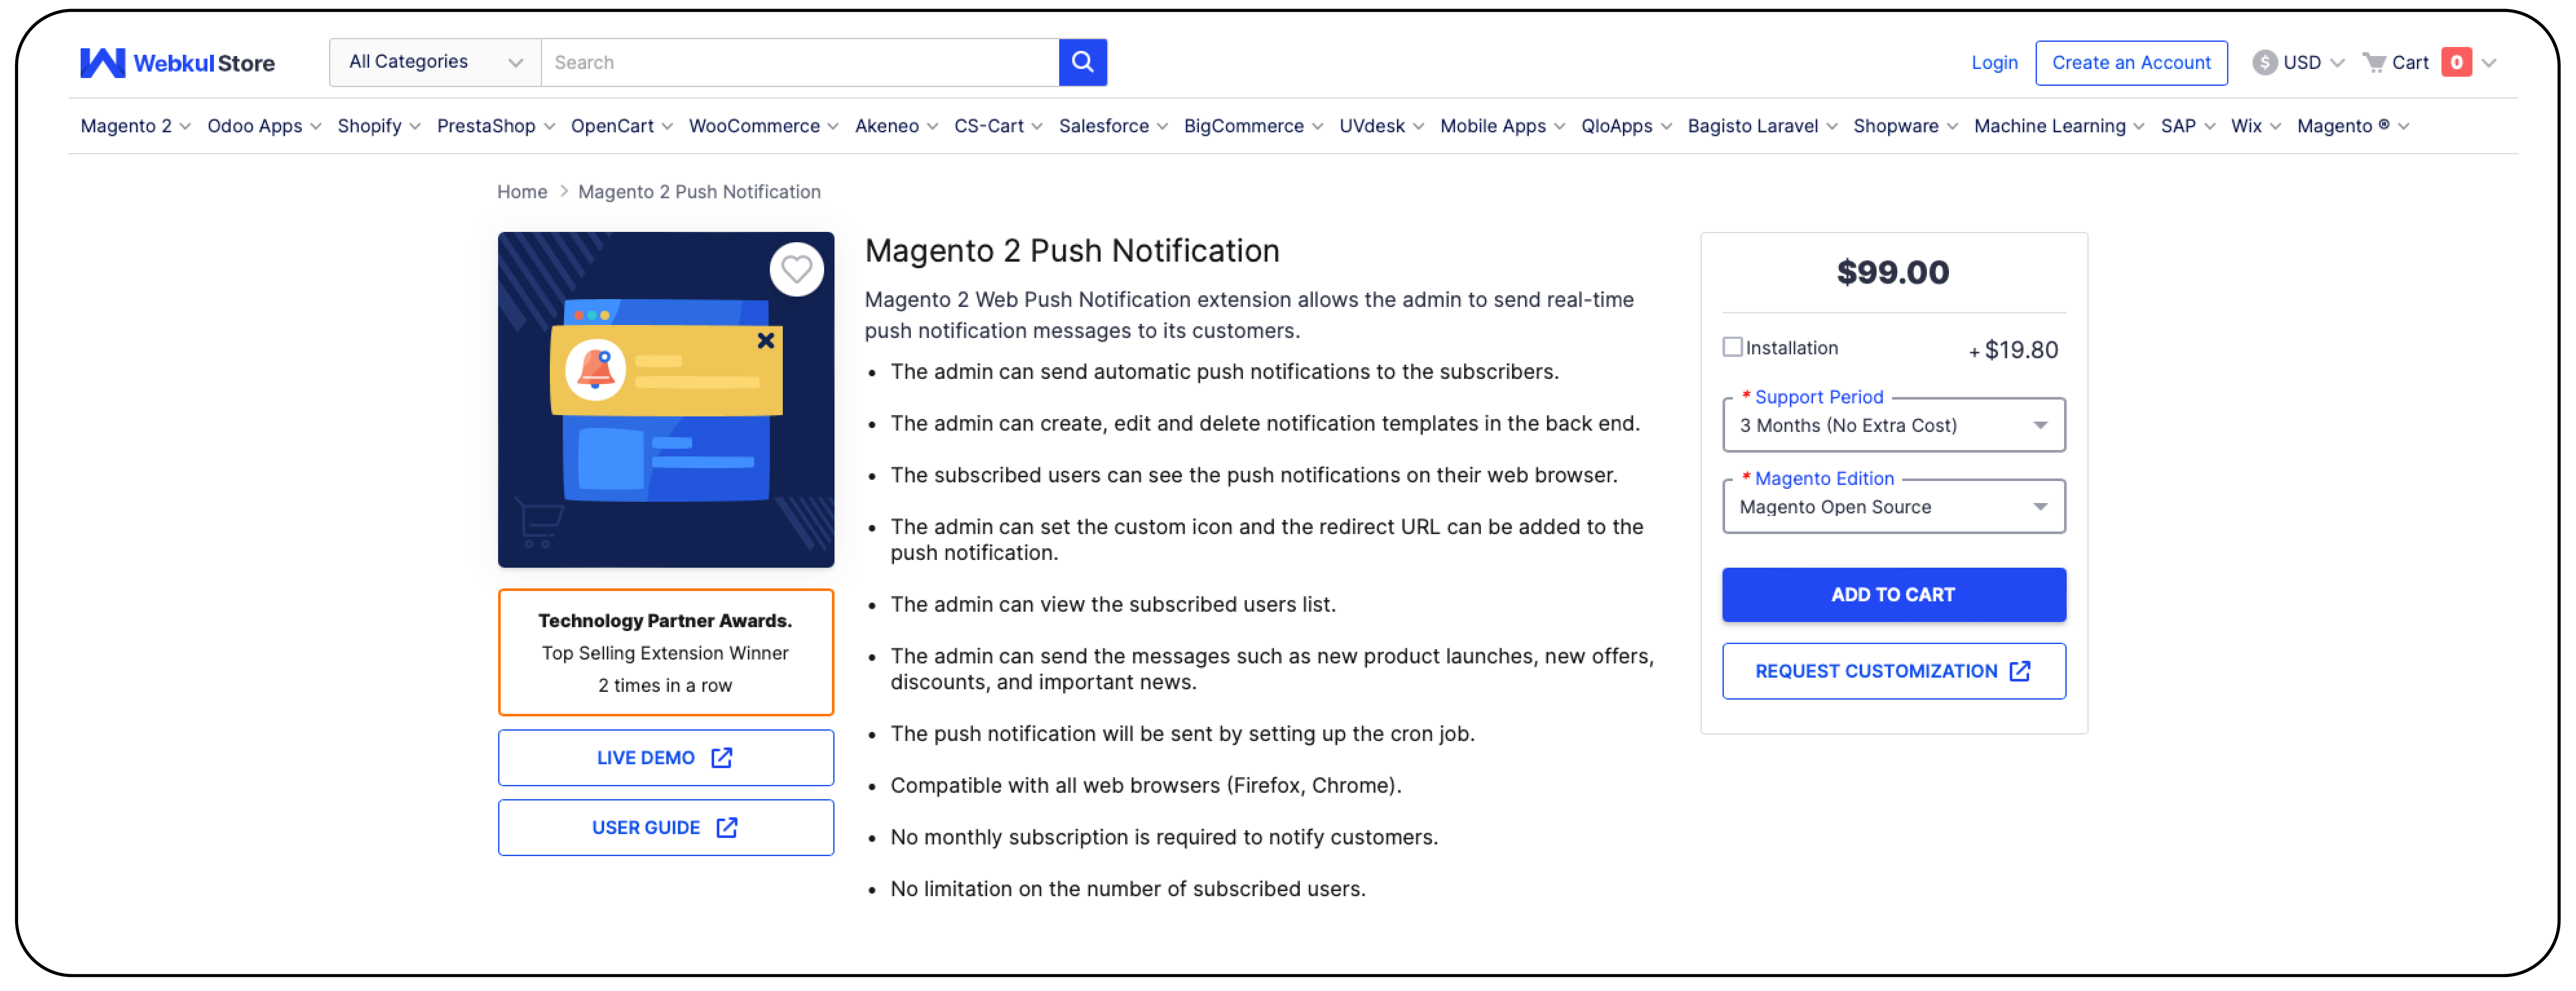The image size is (2576, 991).
Task: Click the Magento 2 Push Notification breadcrumb
Action: coord(699,192)
